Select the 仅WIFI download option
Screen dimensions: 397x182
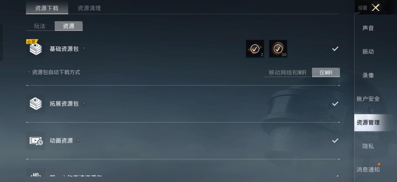pyautogui.click(x=326, y=73)
